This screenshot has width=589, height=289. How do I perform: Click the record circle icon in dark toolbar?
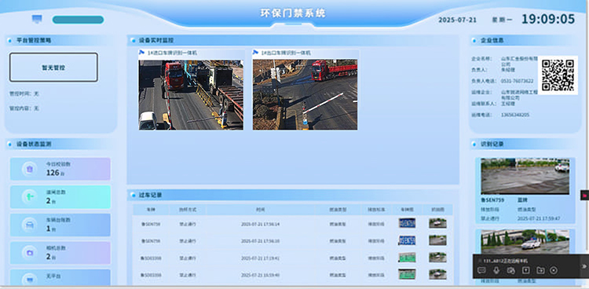pyautogui.click(x=554, y=270)
